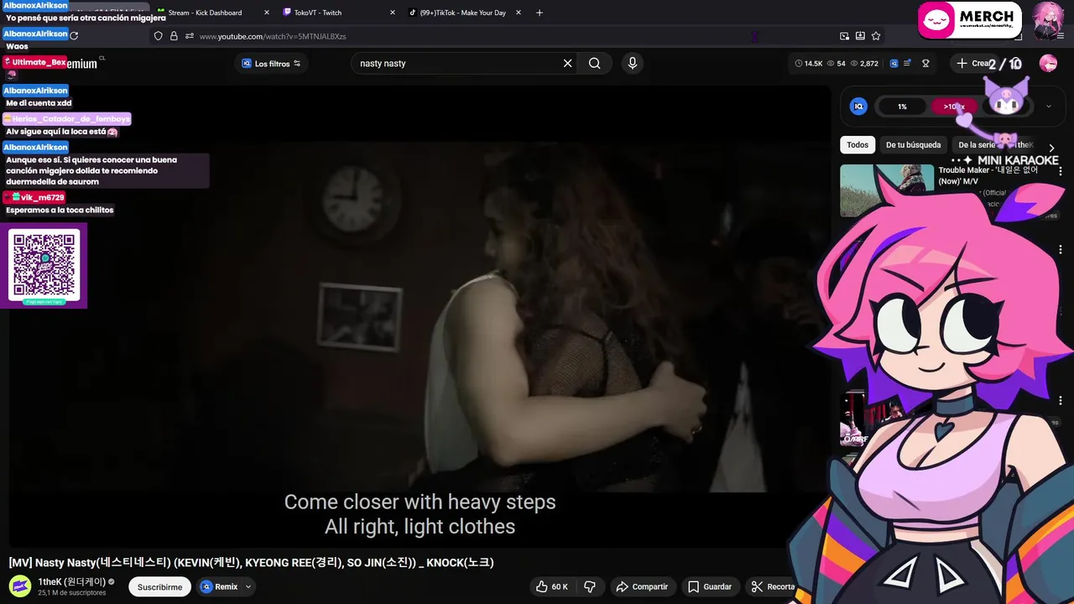Open Remix dropdown arrow
Image resolution: width=1074 pixels, height=604 pixels.
click(x=248, y=587)
